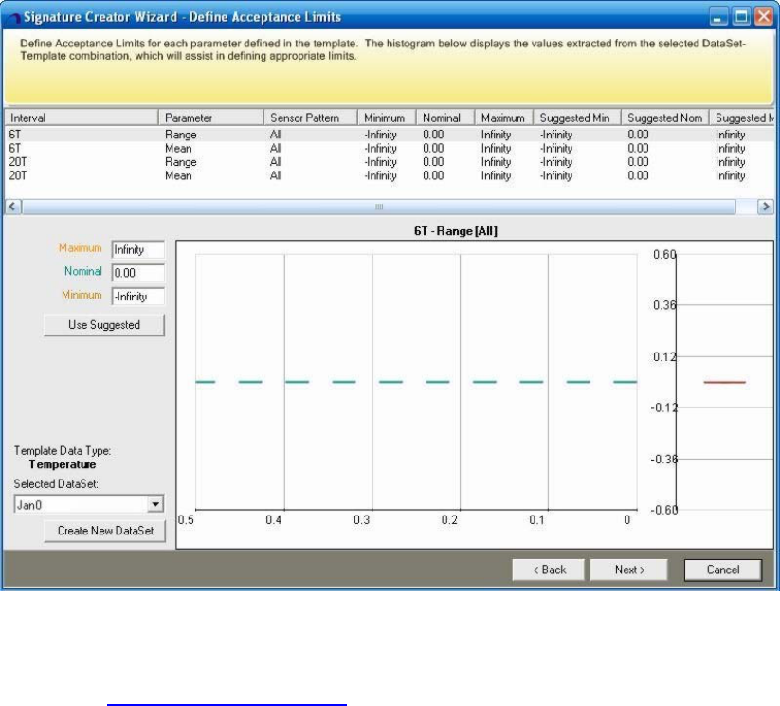Click the horizontal scrollbar thumb
This screenshot has height=706, width=780.
click(x=378, y=206)
